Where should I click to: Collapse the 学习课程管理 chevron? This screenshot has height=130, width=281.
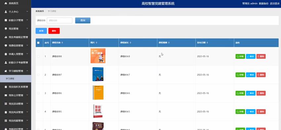[x=27, y=71]
